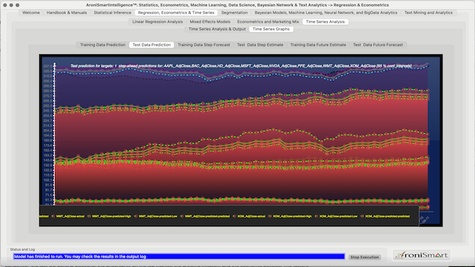
Task: Select the Test Data Step Estimate tab
Action: point(260,44)
